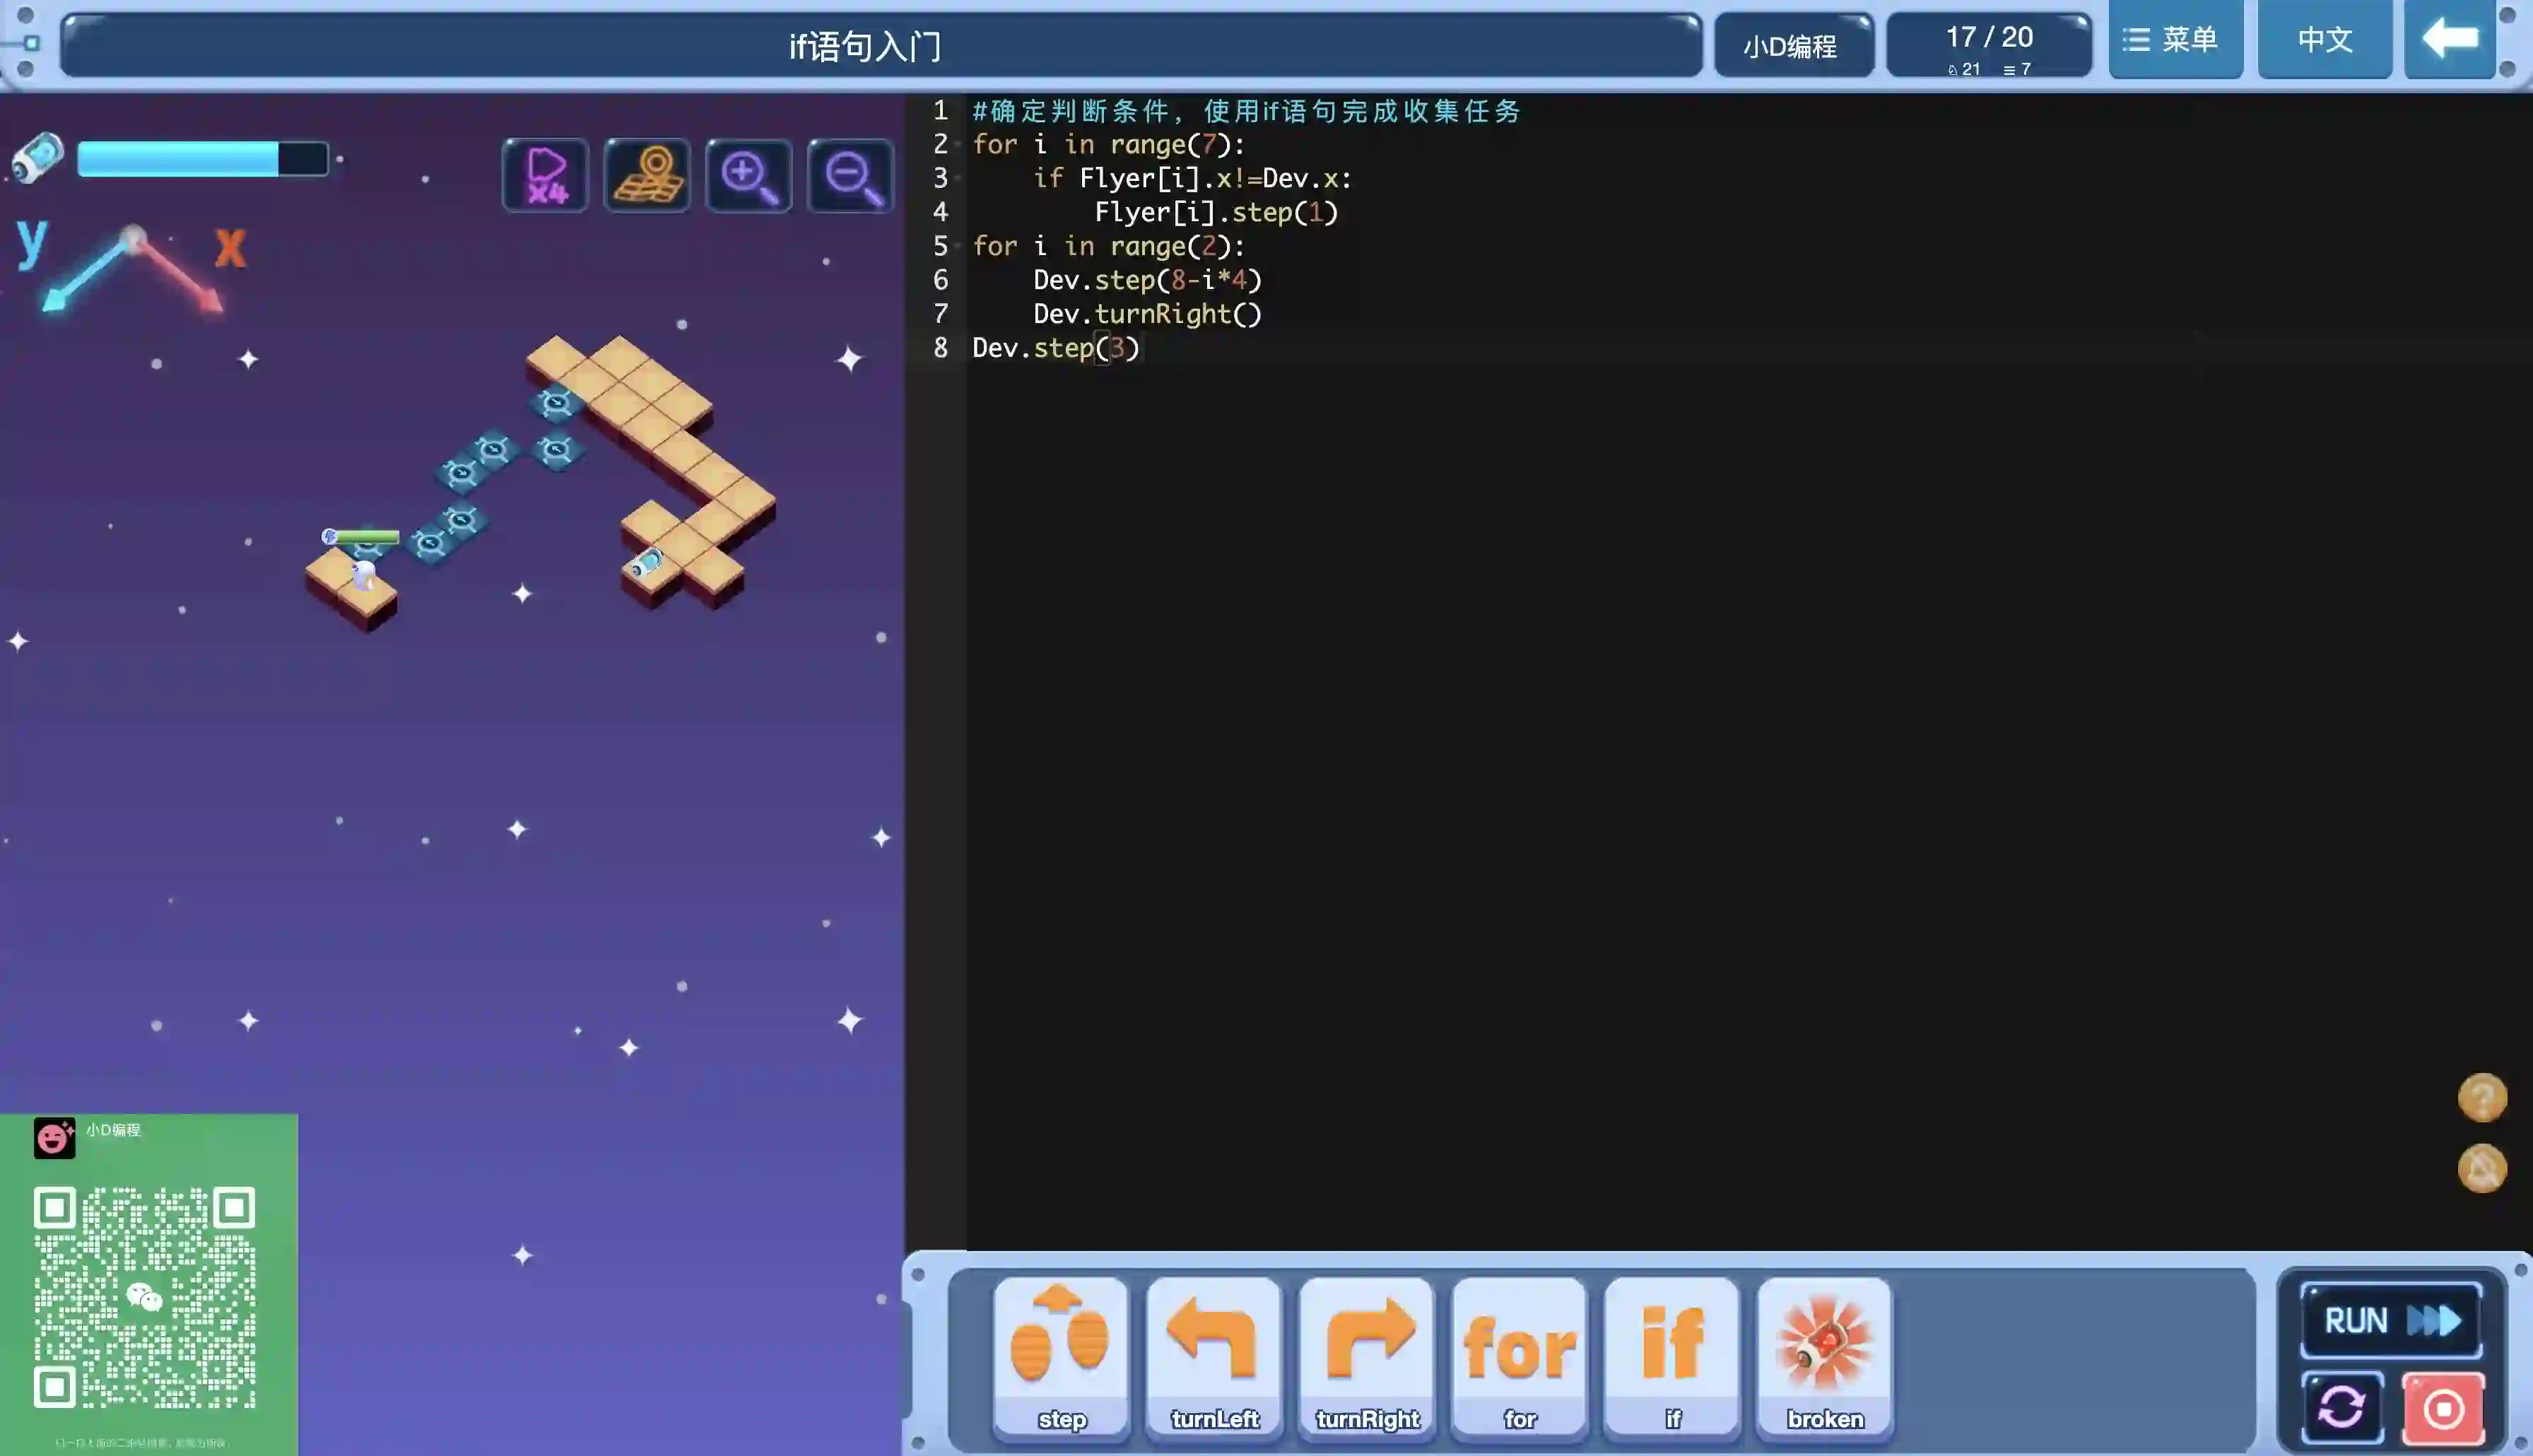This screenshot has width=2533, height=1456.
Task: Click the blue energy progress bar
Action: click(x=202, y=159)
